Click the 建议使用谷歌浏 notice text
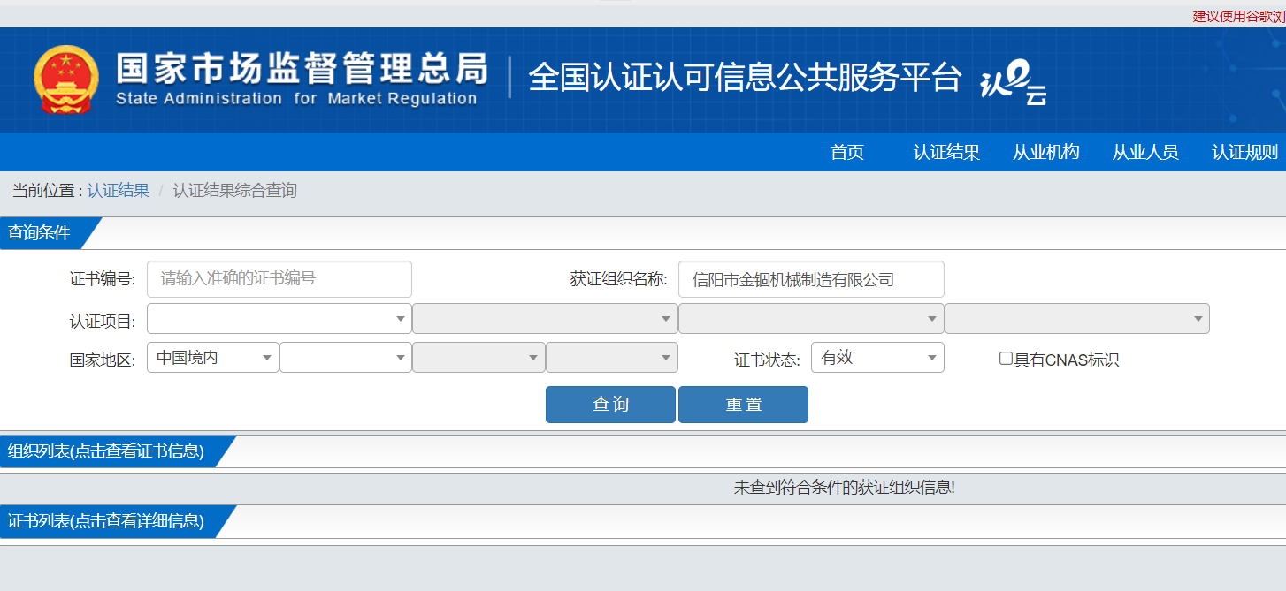1286x591 pixels. point(1239,16)
